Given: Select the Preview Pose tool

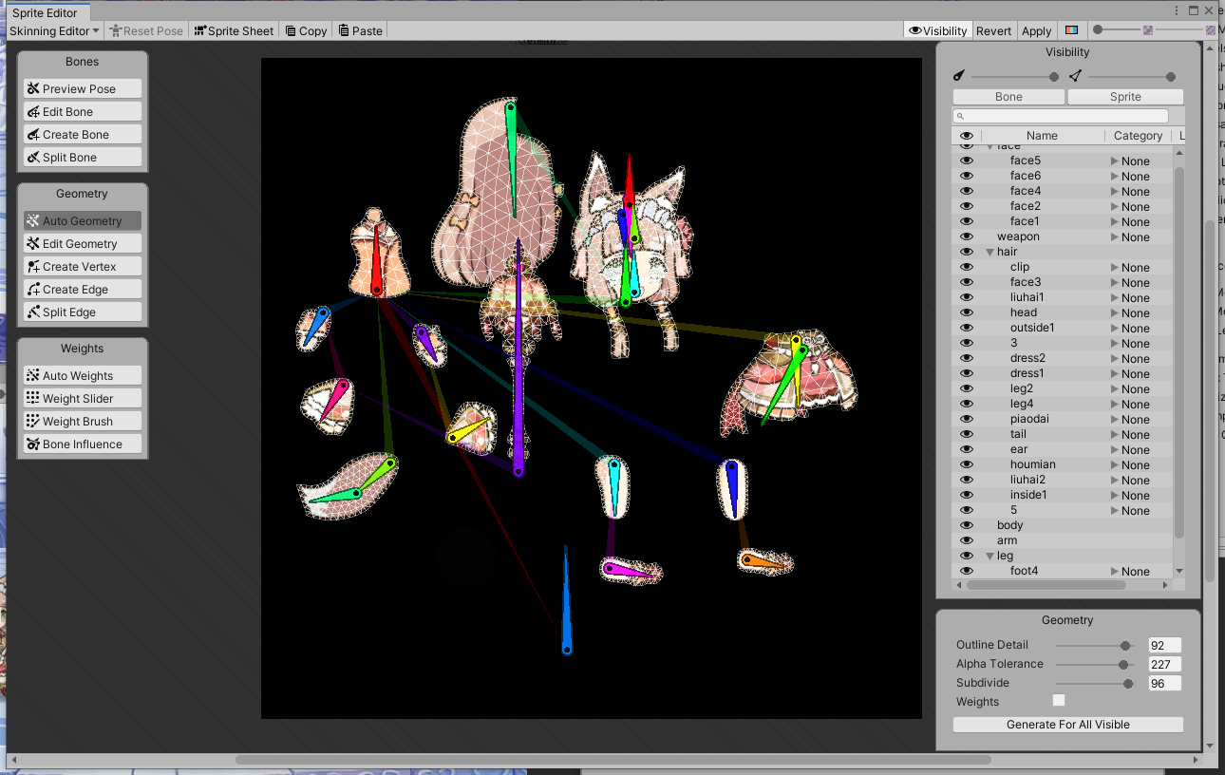Looking at the screenshot, I should [83, 88].
